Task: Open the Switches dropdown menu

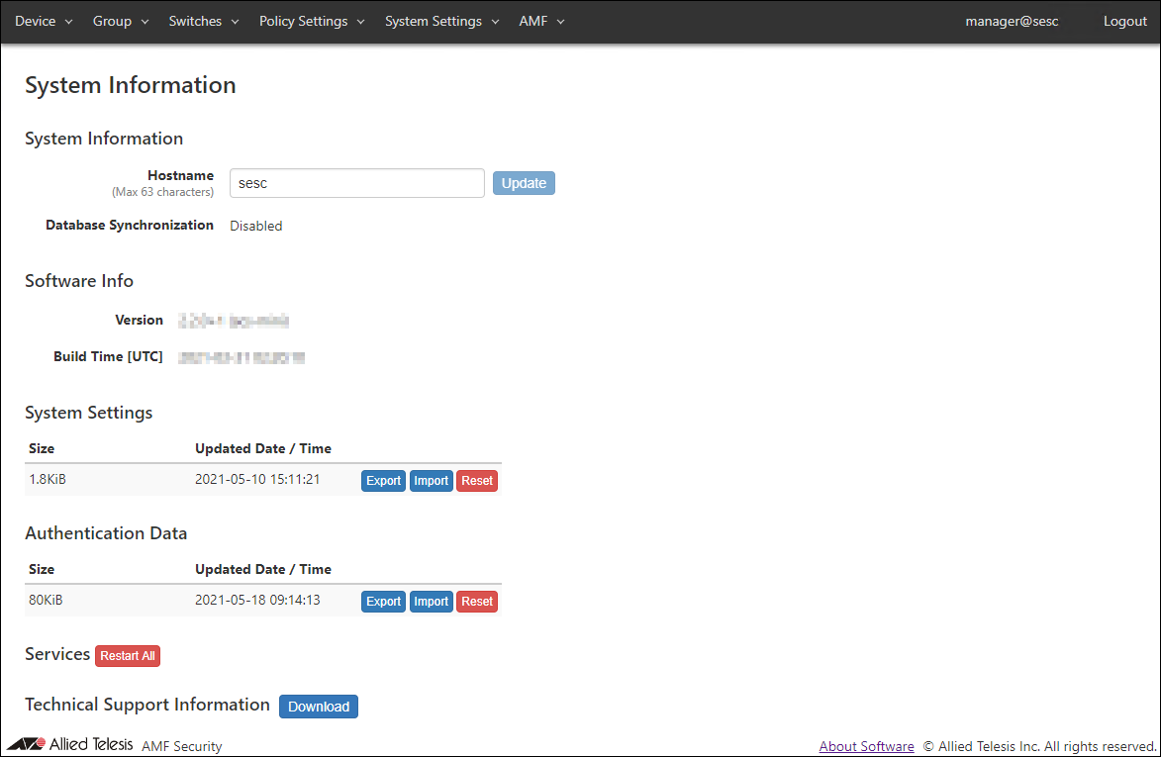Action: click(204, 21)
